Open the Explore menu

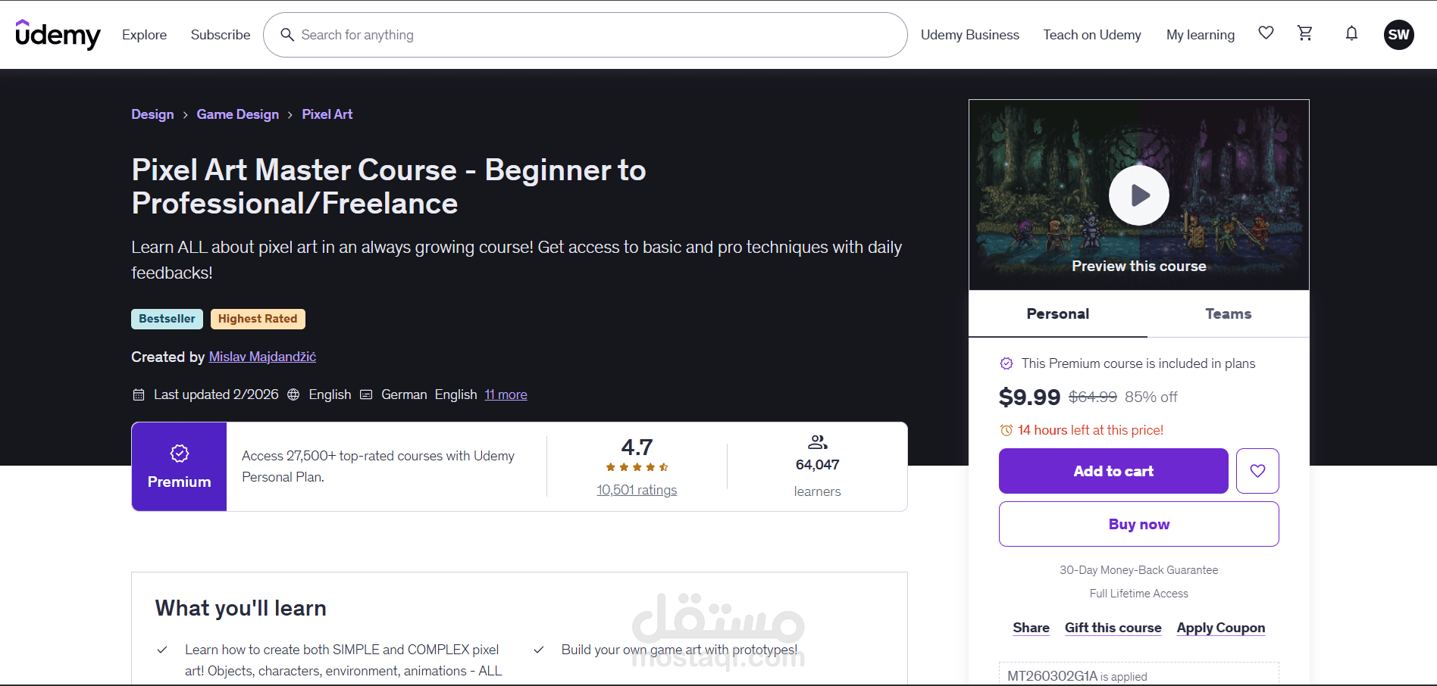(144, 34)
